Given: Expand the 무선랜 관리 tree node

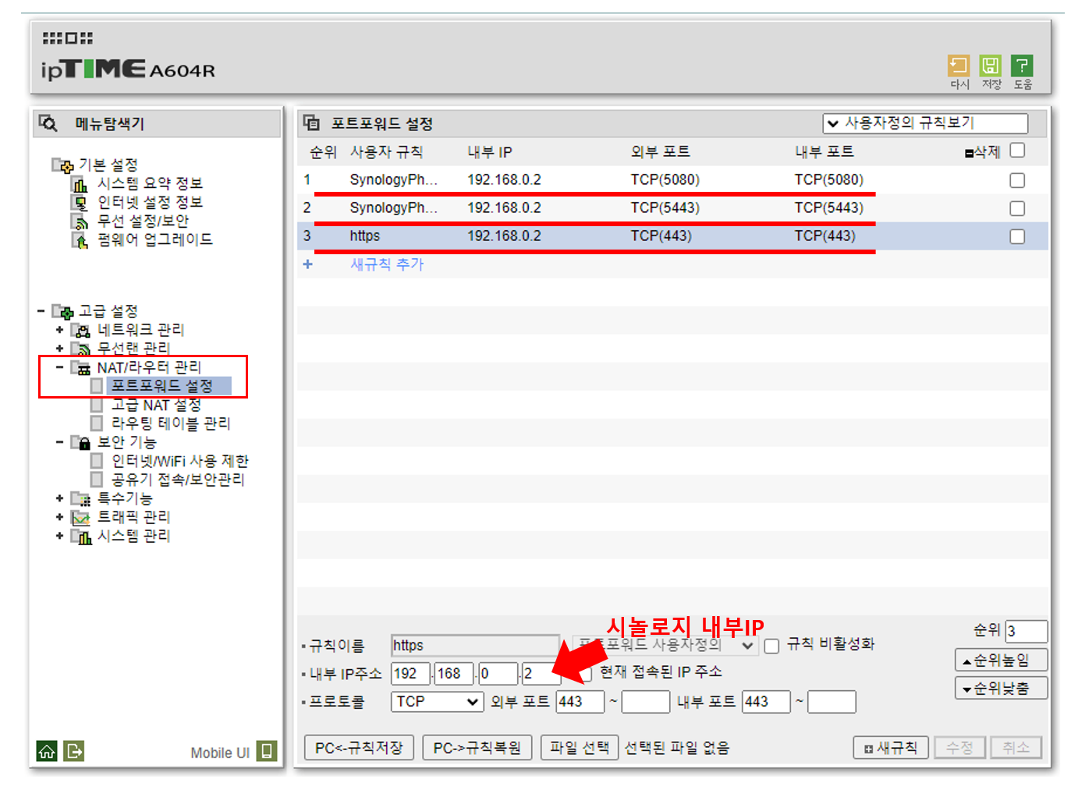Looking at the screenshot, I should [60, 349].
